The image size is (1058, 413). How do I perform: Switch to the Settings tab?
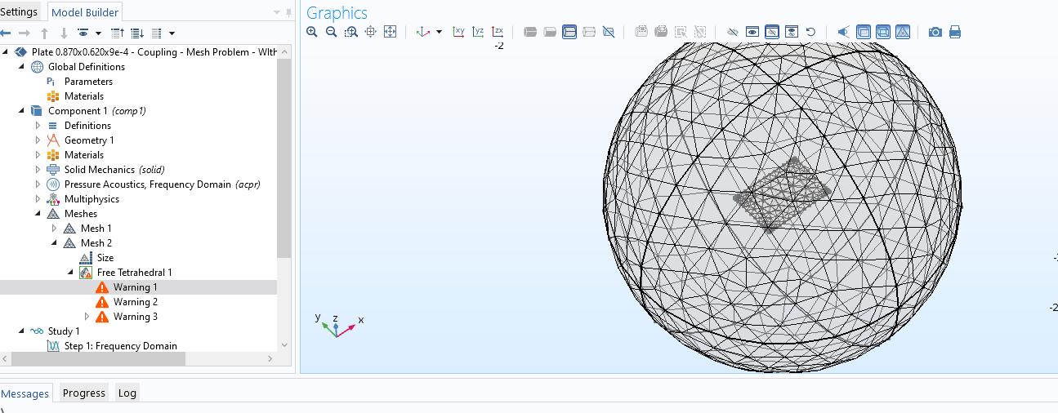pyautogui.click(x=19, y=11)
